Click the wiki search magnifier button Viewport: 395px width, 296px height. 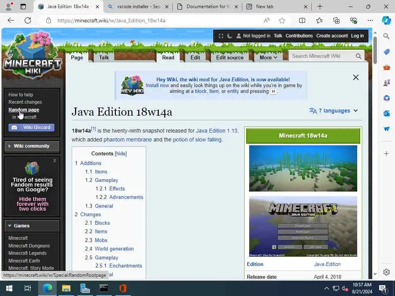pos(358,56)
